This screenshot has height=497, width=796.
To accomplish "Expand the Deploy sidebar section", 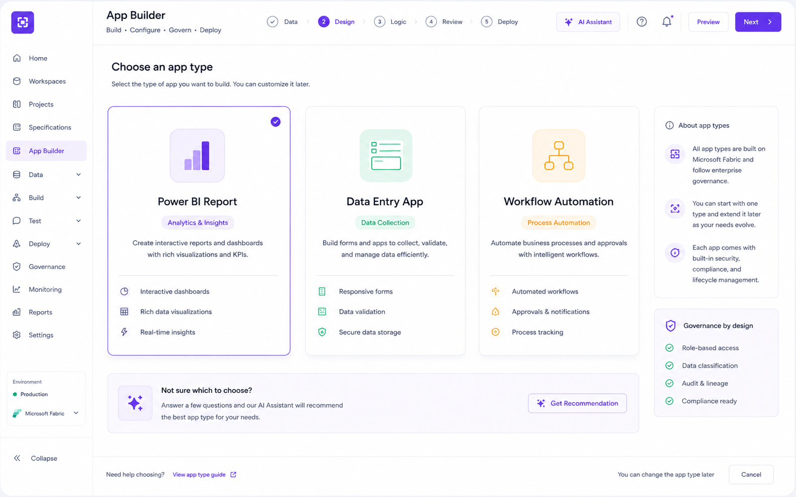I will [46, 243].
